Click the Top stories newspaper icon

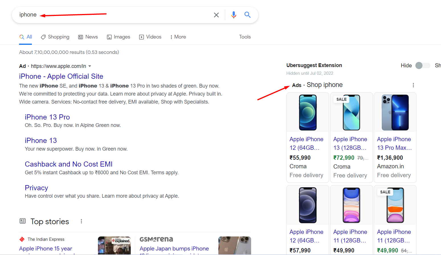coord(22,221)
